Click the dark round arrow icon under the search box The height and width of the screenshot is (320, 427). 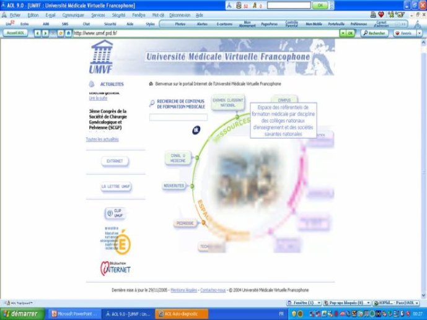coord(196,130)
